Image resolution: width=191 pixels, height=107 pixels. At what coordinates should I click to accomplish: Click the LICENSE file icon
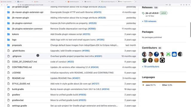click(8, 73)
